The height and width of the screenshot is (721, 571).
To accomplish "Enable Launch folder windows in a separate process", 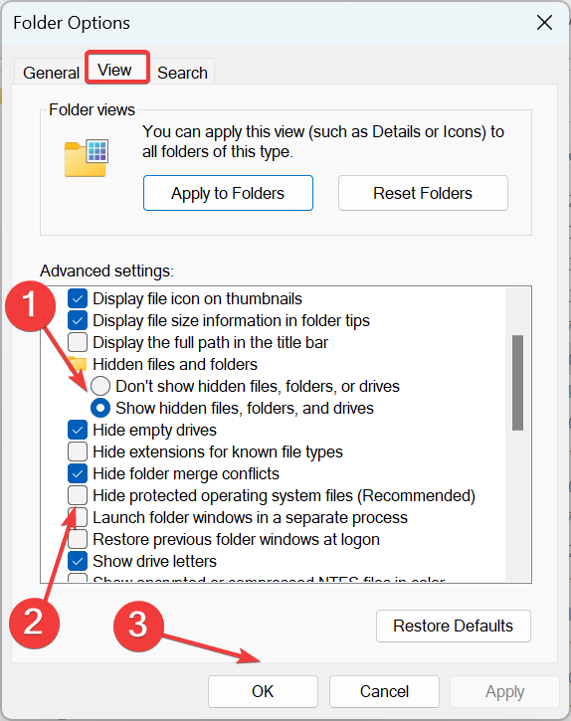I will click(x=78, y=517).
